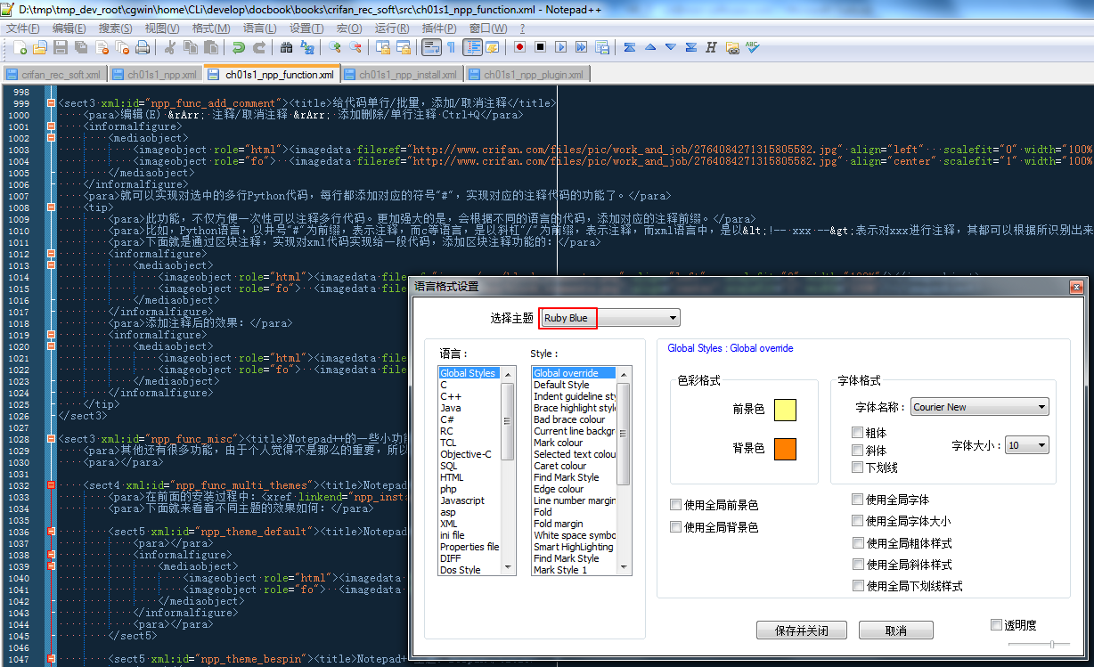Click the Print toolbar icon

(141, 47)
